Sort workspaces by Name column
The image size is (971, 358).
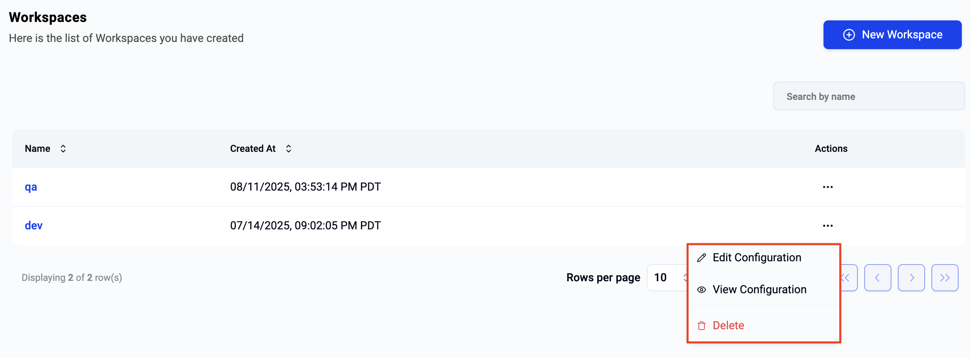[63, 149]
